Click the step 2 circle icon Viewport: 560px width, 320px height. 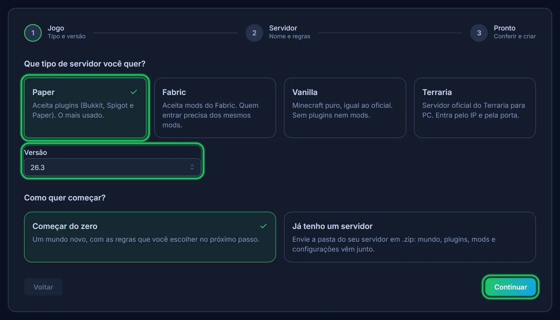[254, 33]
